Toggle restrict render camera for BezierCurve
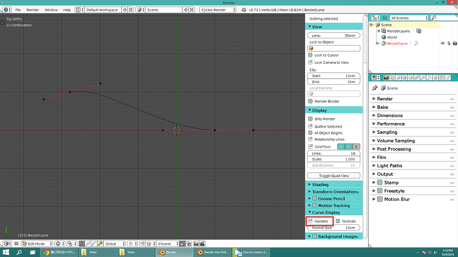458x257 pixels. (455, 43)
